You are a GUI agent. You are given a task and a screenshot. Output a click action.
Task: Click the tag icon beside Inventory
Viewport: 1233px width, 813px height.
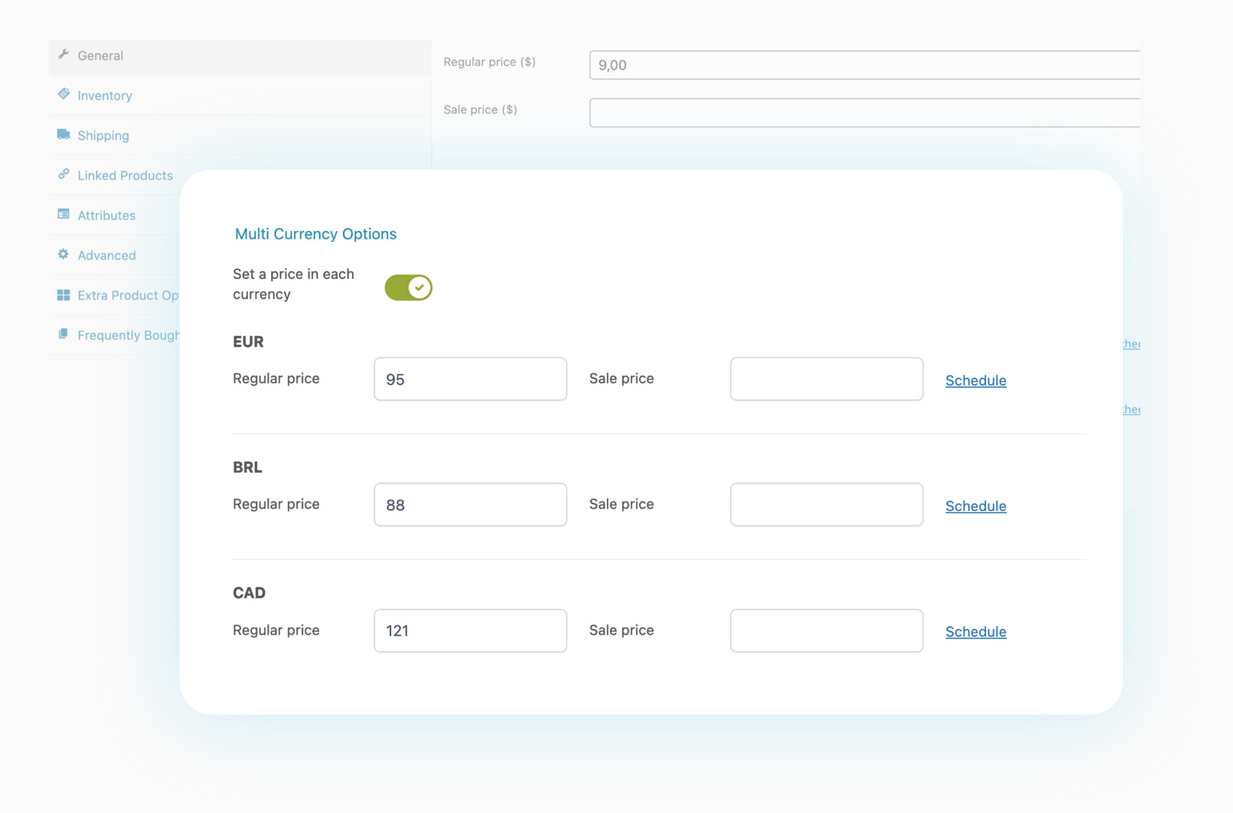(64, 93)
